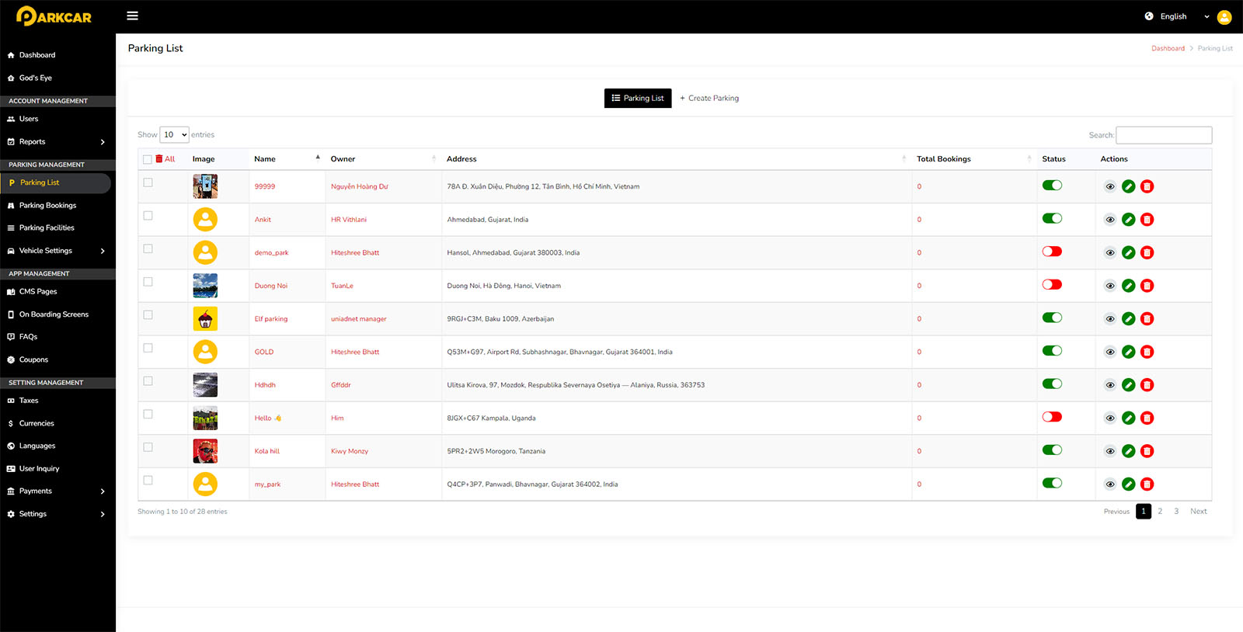
Task: Check the Elf parking row checkbox
Action: click(x=148, y=315)
